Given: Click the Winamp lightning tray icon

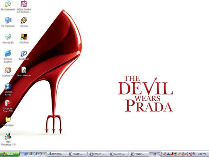Looking at the screenshot, I should [179, 154].
